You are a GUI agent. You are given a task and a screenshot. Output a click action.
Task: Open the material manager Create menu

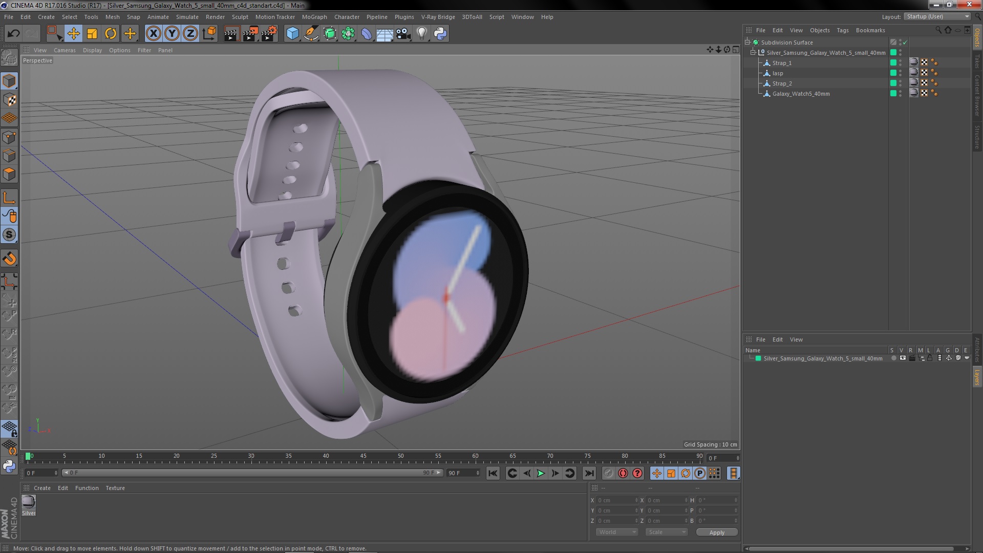click(x=42, y=488)
